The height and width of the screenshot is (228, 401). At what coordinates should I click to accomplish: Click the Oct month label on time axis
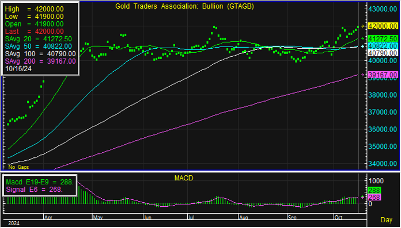(x=338, y=218)
